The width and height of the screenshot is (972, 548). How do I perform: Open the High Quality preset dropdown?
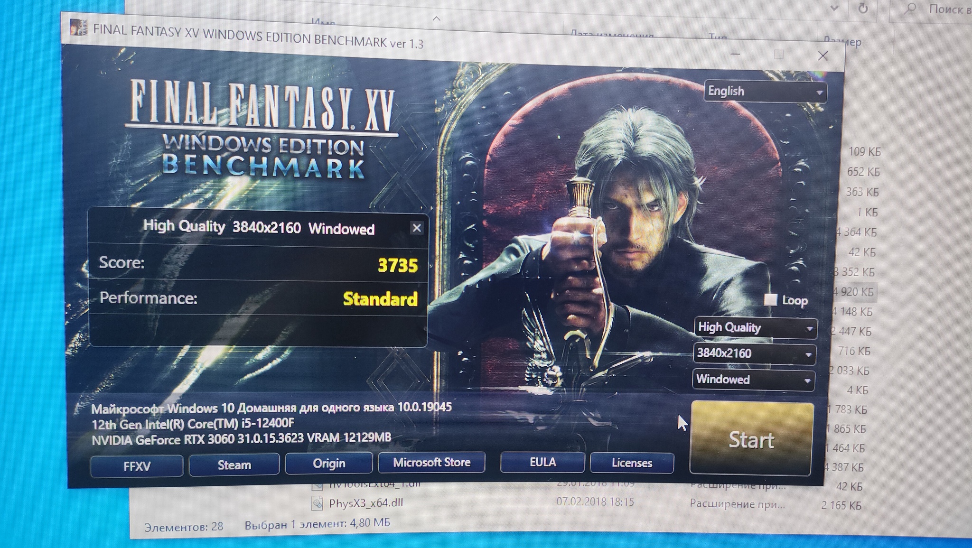pyautogui.click(x=755, y=328)
